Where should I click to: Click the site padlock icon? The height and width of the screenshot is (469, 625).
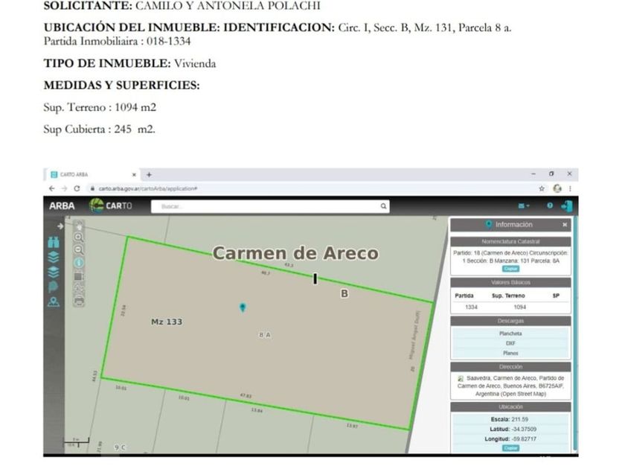tap(92, 188)
